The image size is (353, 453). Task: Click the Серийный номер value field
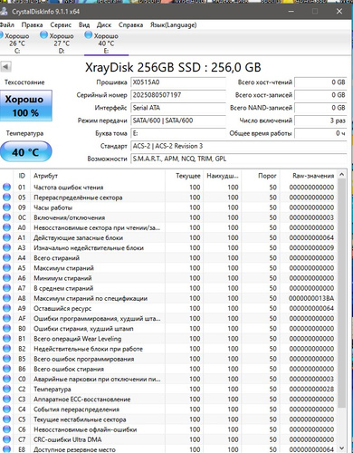(x=178, y=95)
